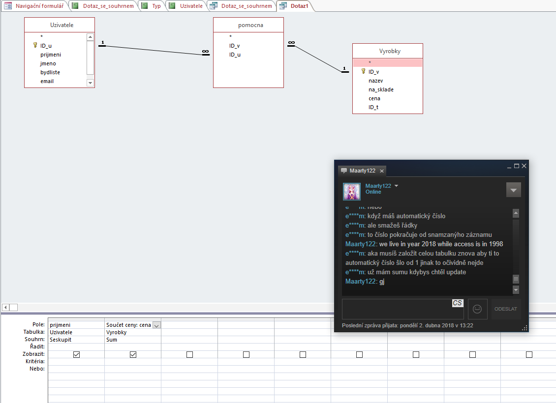The width and height of the screenshot is (556, 403).
Task: Click the Dotaz1 query tab icon
Action: coord(283,6)
